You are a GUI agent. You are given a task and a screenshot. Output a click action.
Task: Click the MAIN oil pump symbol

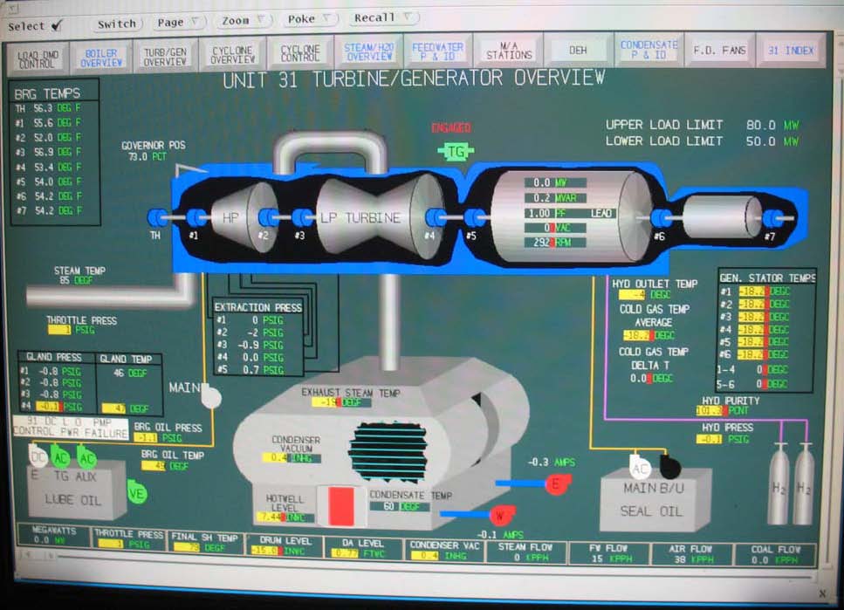point(211,397)
